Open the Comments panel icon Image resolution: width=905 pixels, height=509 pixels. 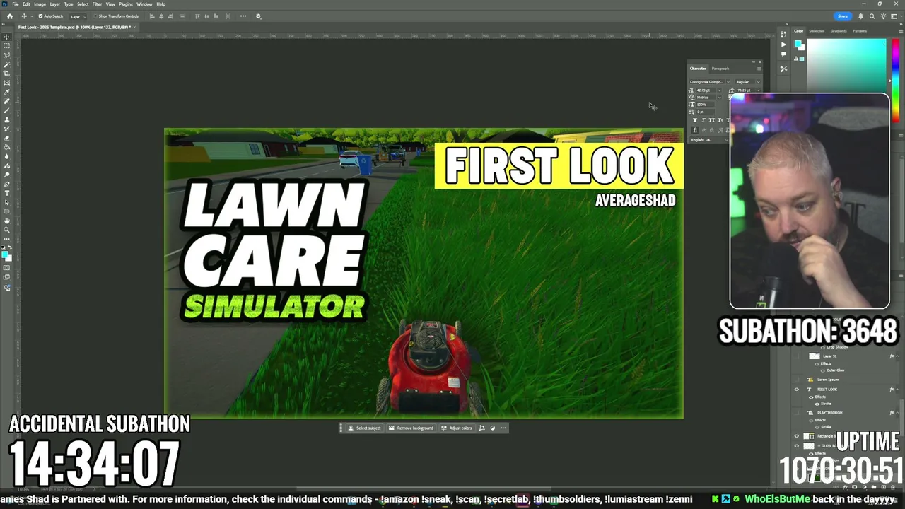[x=783, y=54]
